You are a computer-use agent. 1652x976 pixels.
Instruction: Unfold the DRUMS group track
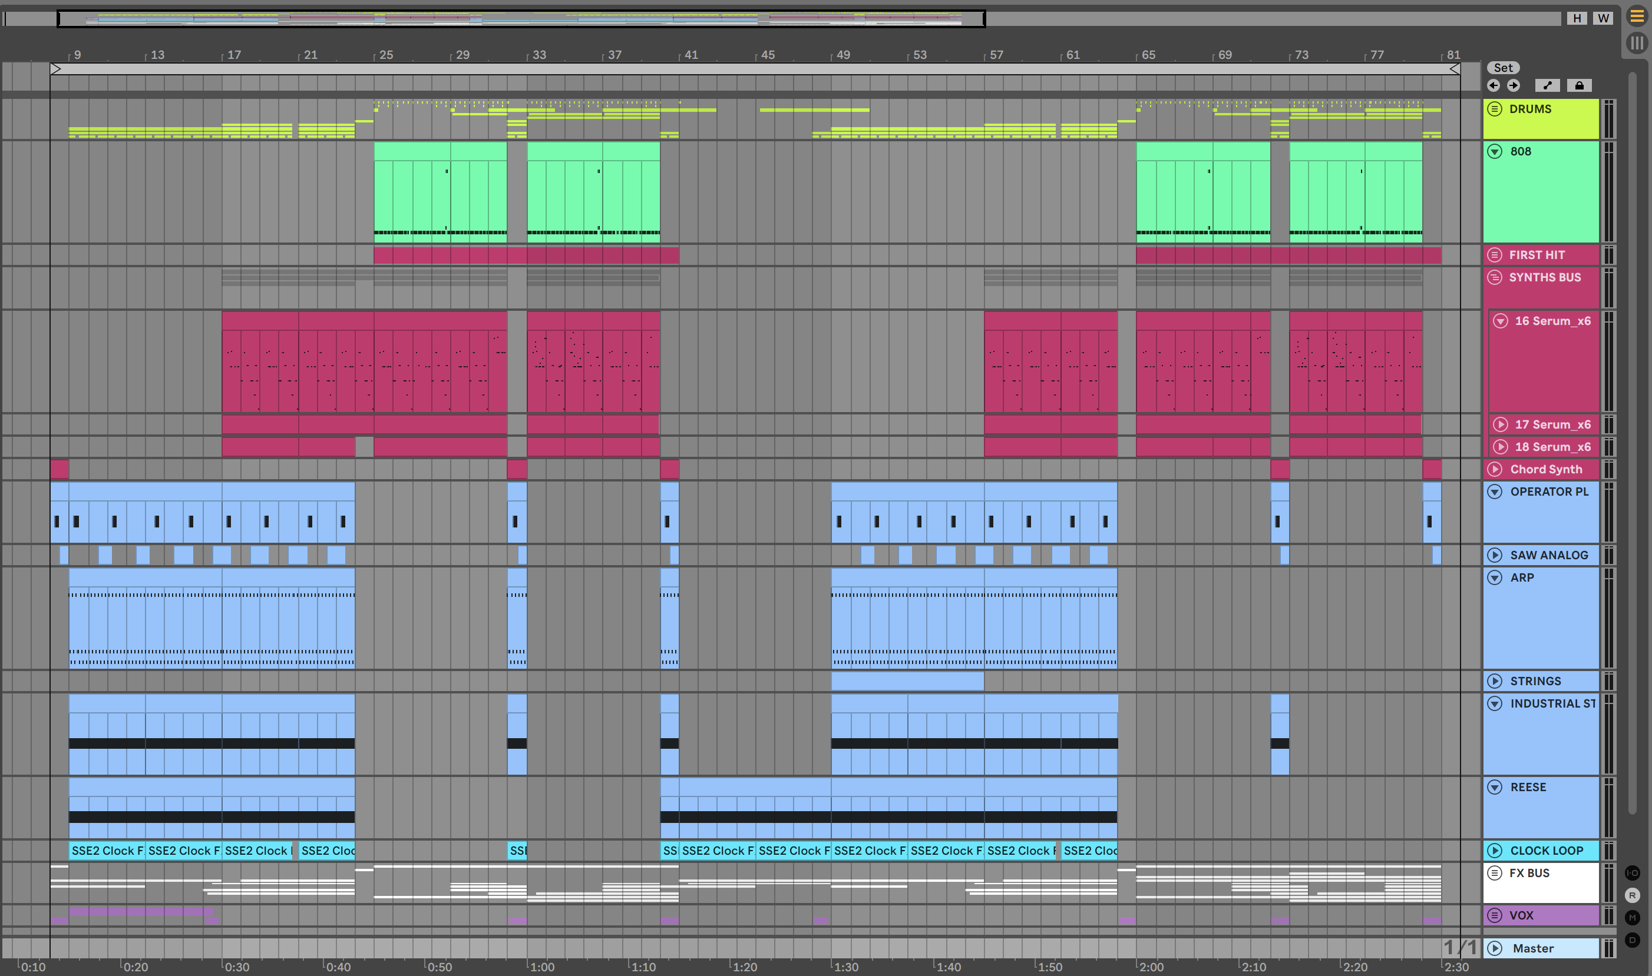tap(1495, 109)
